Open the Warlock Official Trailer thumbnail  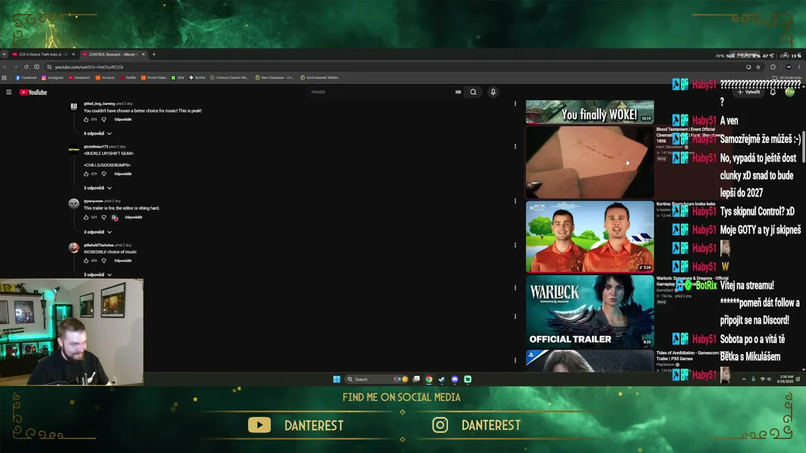pyautogui.click(x=590, y=311)
